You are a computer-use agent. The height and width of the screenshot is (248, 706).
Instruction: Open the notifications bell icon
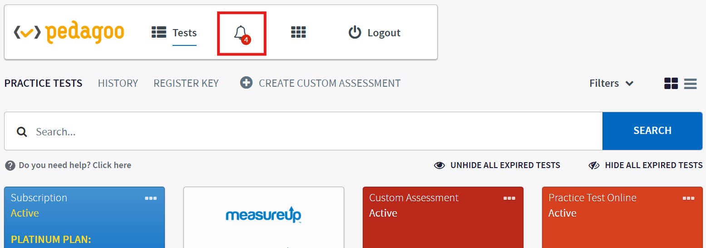tap(242, 34)
